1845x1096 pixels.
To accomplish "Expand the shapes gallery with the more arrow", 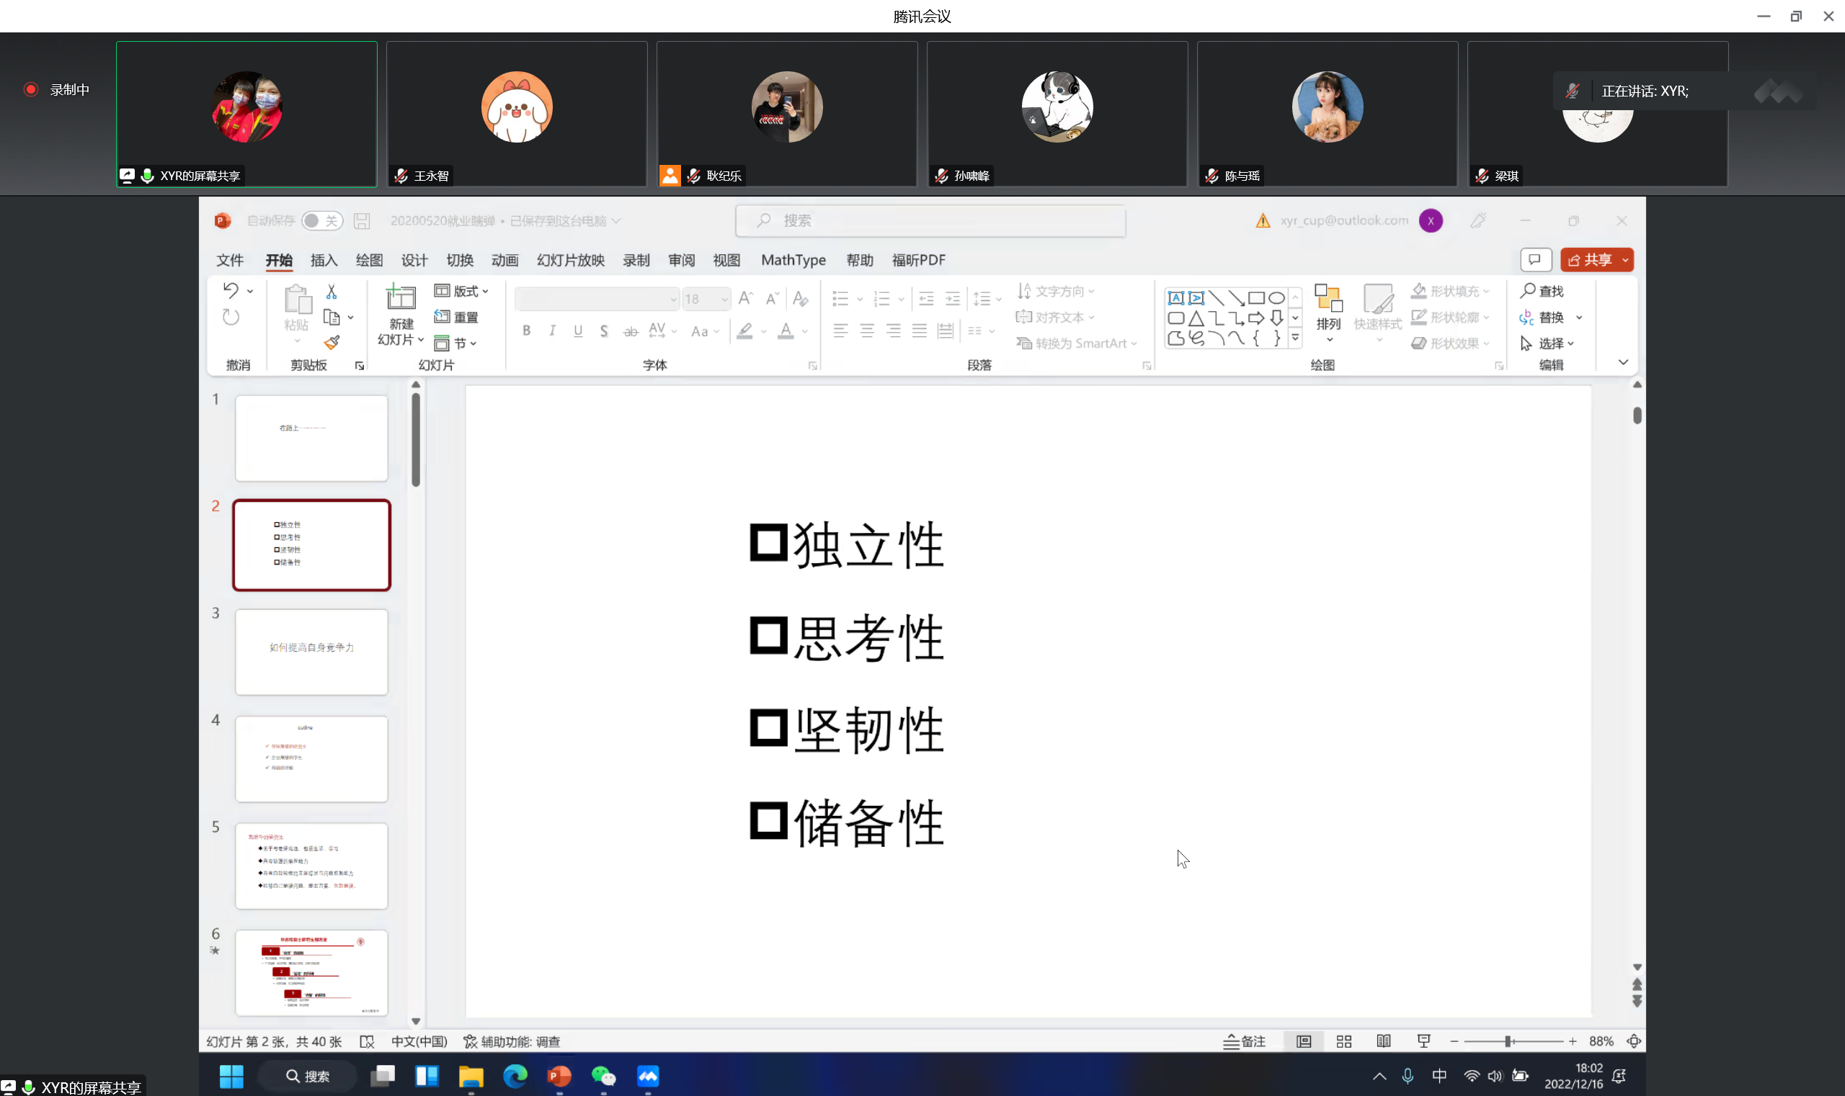I will pos(1295,337).
